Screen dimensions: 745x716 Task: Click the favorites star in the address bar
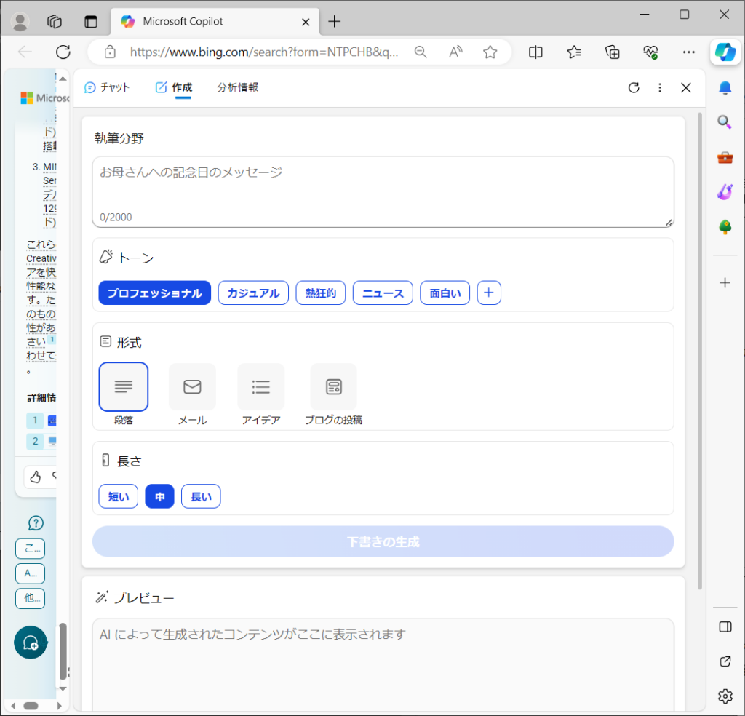(490, 52)
